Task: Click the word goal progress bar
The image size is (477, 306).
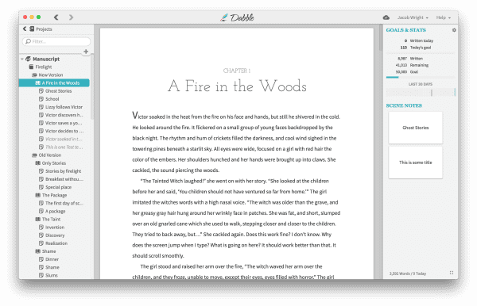Action: pyautogui.click(x=421, y=78)
